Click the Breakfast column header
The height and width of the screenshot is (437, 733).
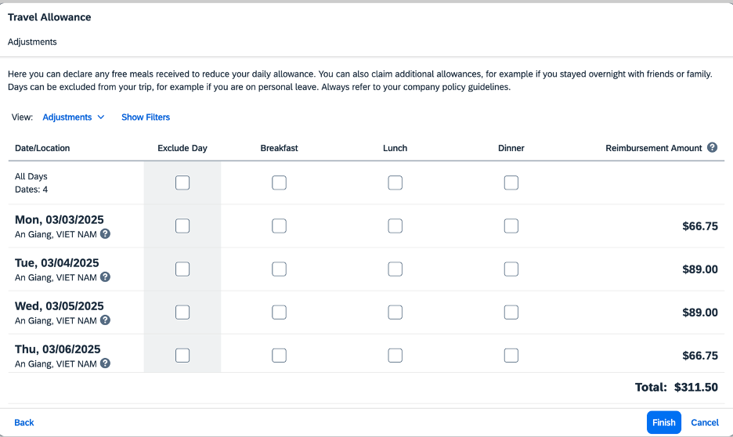pyautogui.click(x=279, y=148)
